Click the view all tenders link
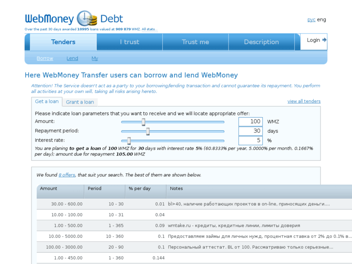Image resolution: width=352 pixels, height=264 pixels. (x=304, y=101)
